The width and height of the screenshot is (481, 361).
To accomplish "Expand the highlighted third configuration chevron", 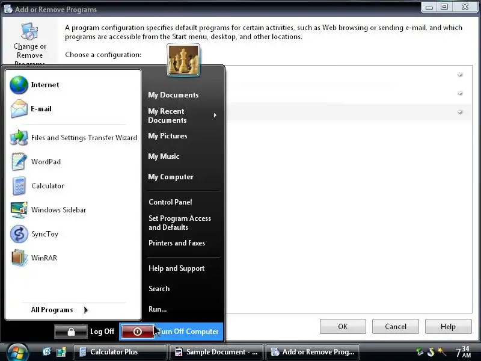I will 460,113.
